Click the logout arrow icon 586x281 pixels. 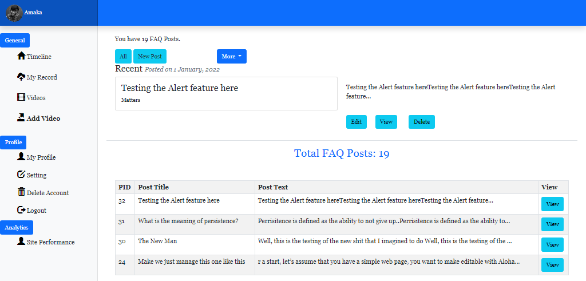click(21, 210)
